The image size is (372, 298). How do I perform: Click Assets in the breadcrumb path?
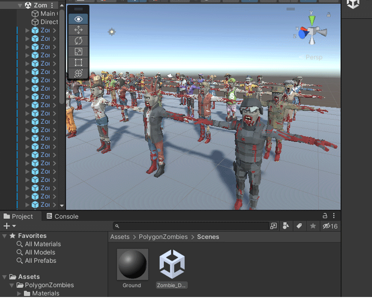coord(120,237)
